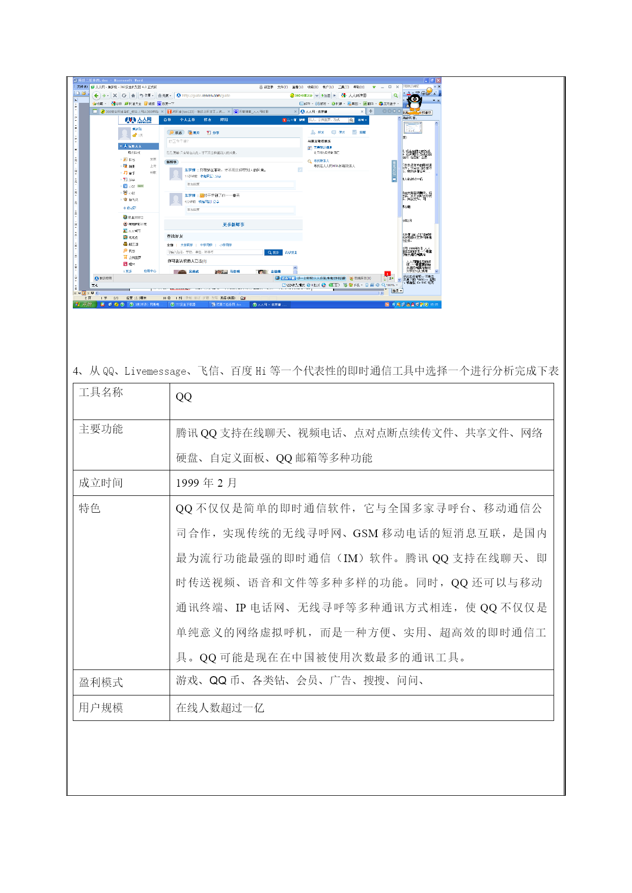Open the new tab plus button
Screen dimensions: 632x893
[x=371, y=111]
